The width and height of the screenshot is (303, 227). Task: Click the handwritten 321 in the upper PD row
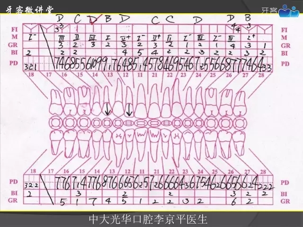click(31, 67)
